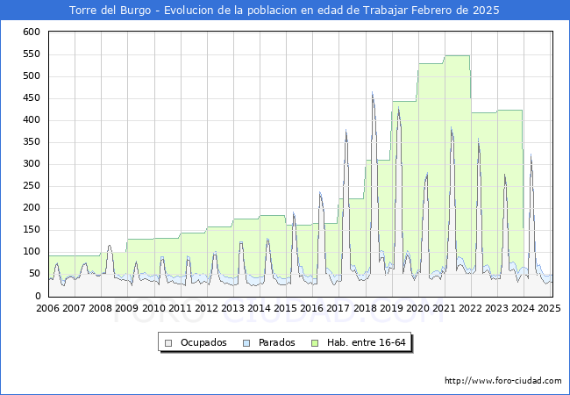This screenshot has width=570, height=395.
Task: Click the 2011 x-axis label
Action: pyautogui.click(x=180, y=308)
